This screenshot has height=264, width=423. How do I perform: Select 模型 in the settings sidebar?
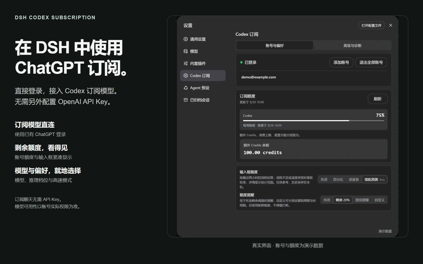click(203, 51)
